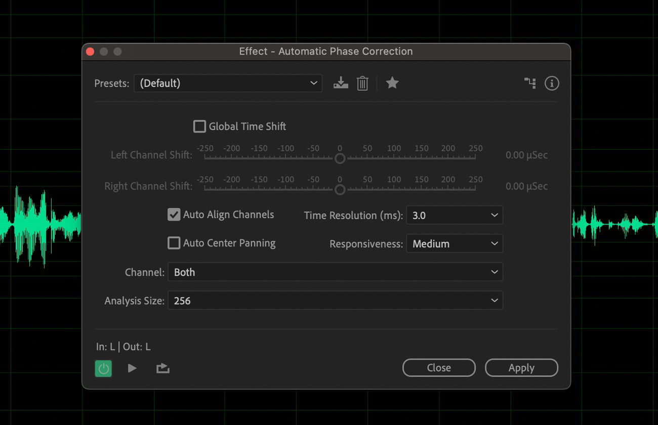Toggle the effect power button off
Screen dimensions: 658x425
103,368
